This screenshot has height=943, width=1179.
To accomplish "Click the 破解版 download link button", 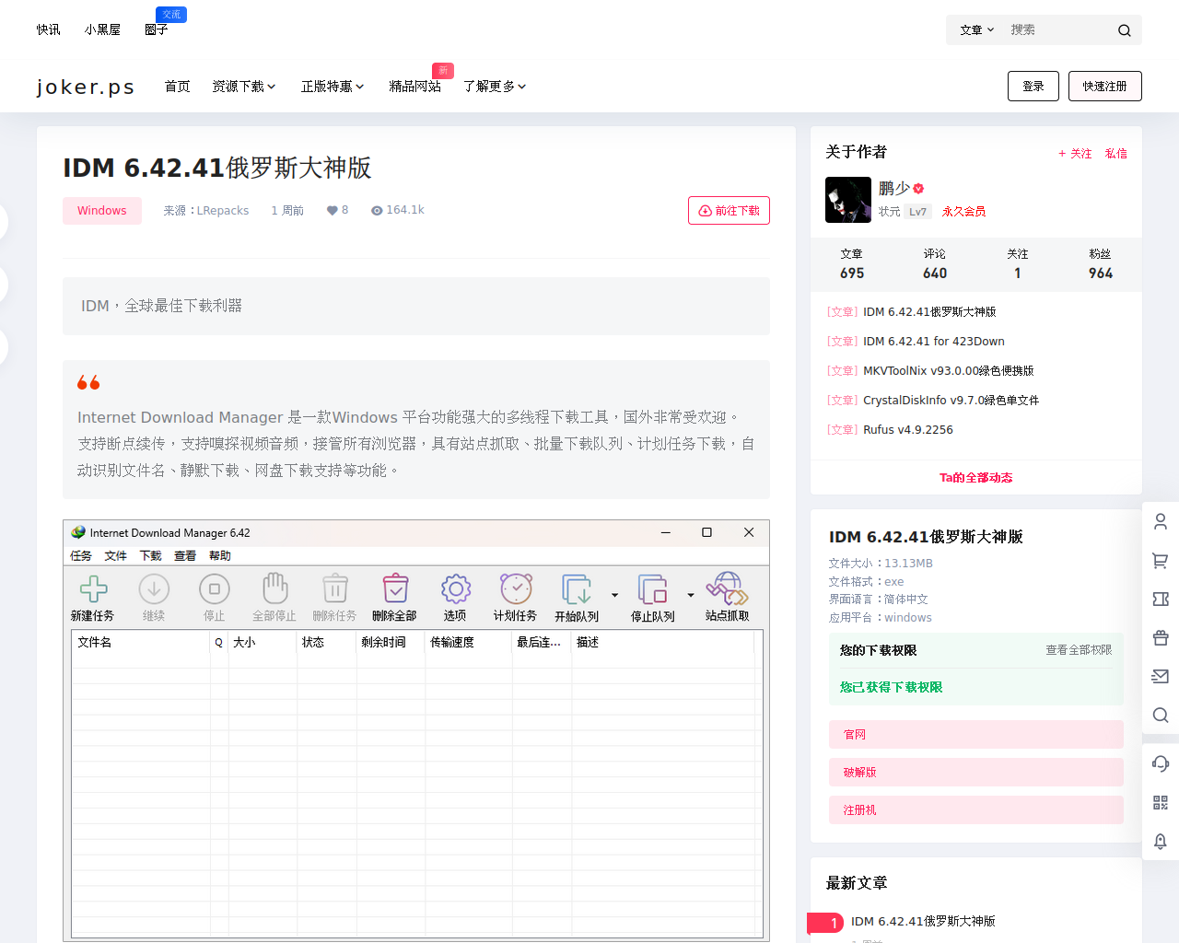I will (976, 773).
